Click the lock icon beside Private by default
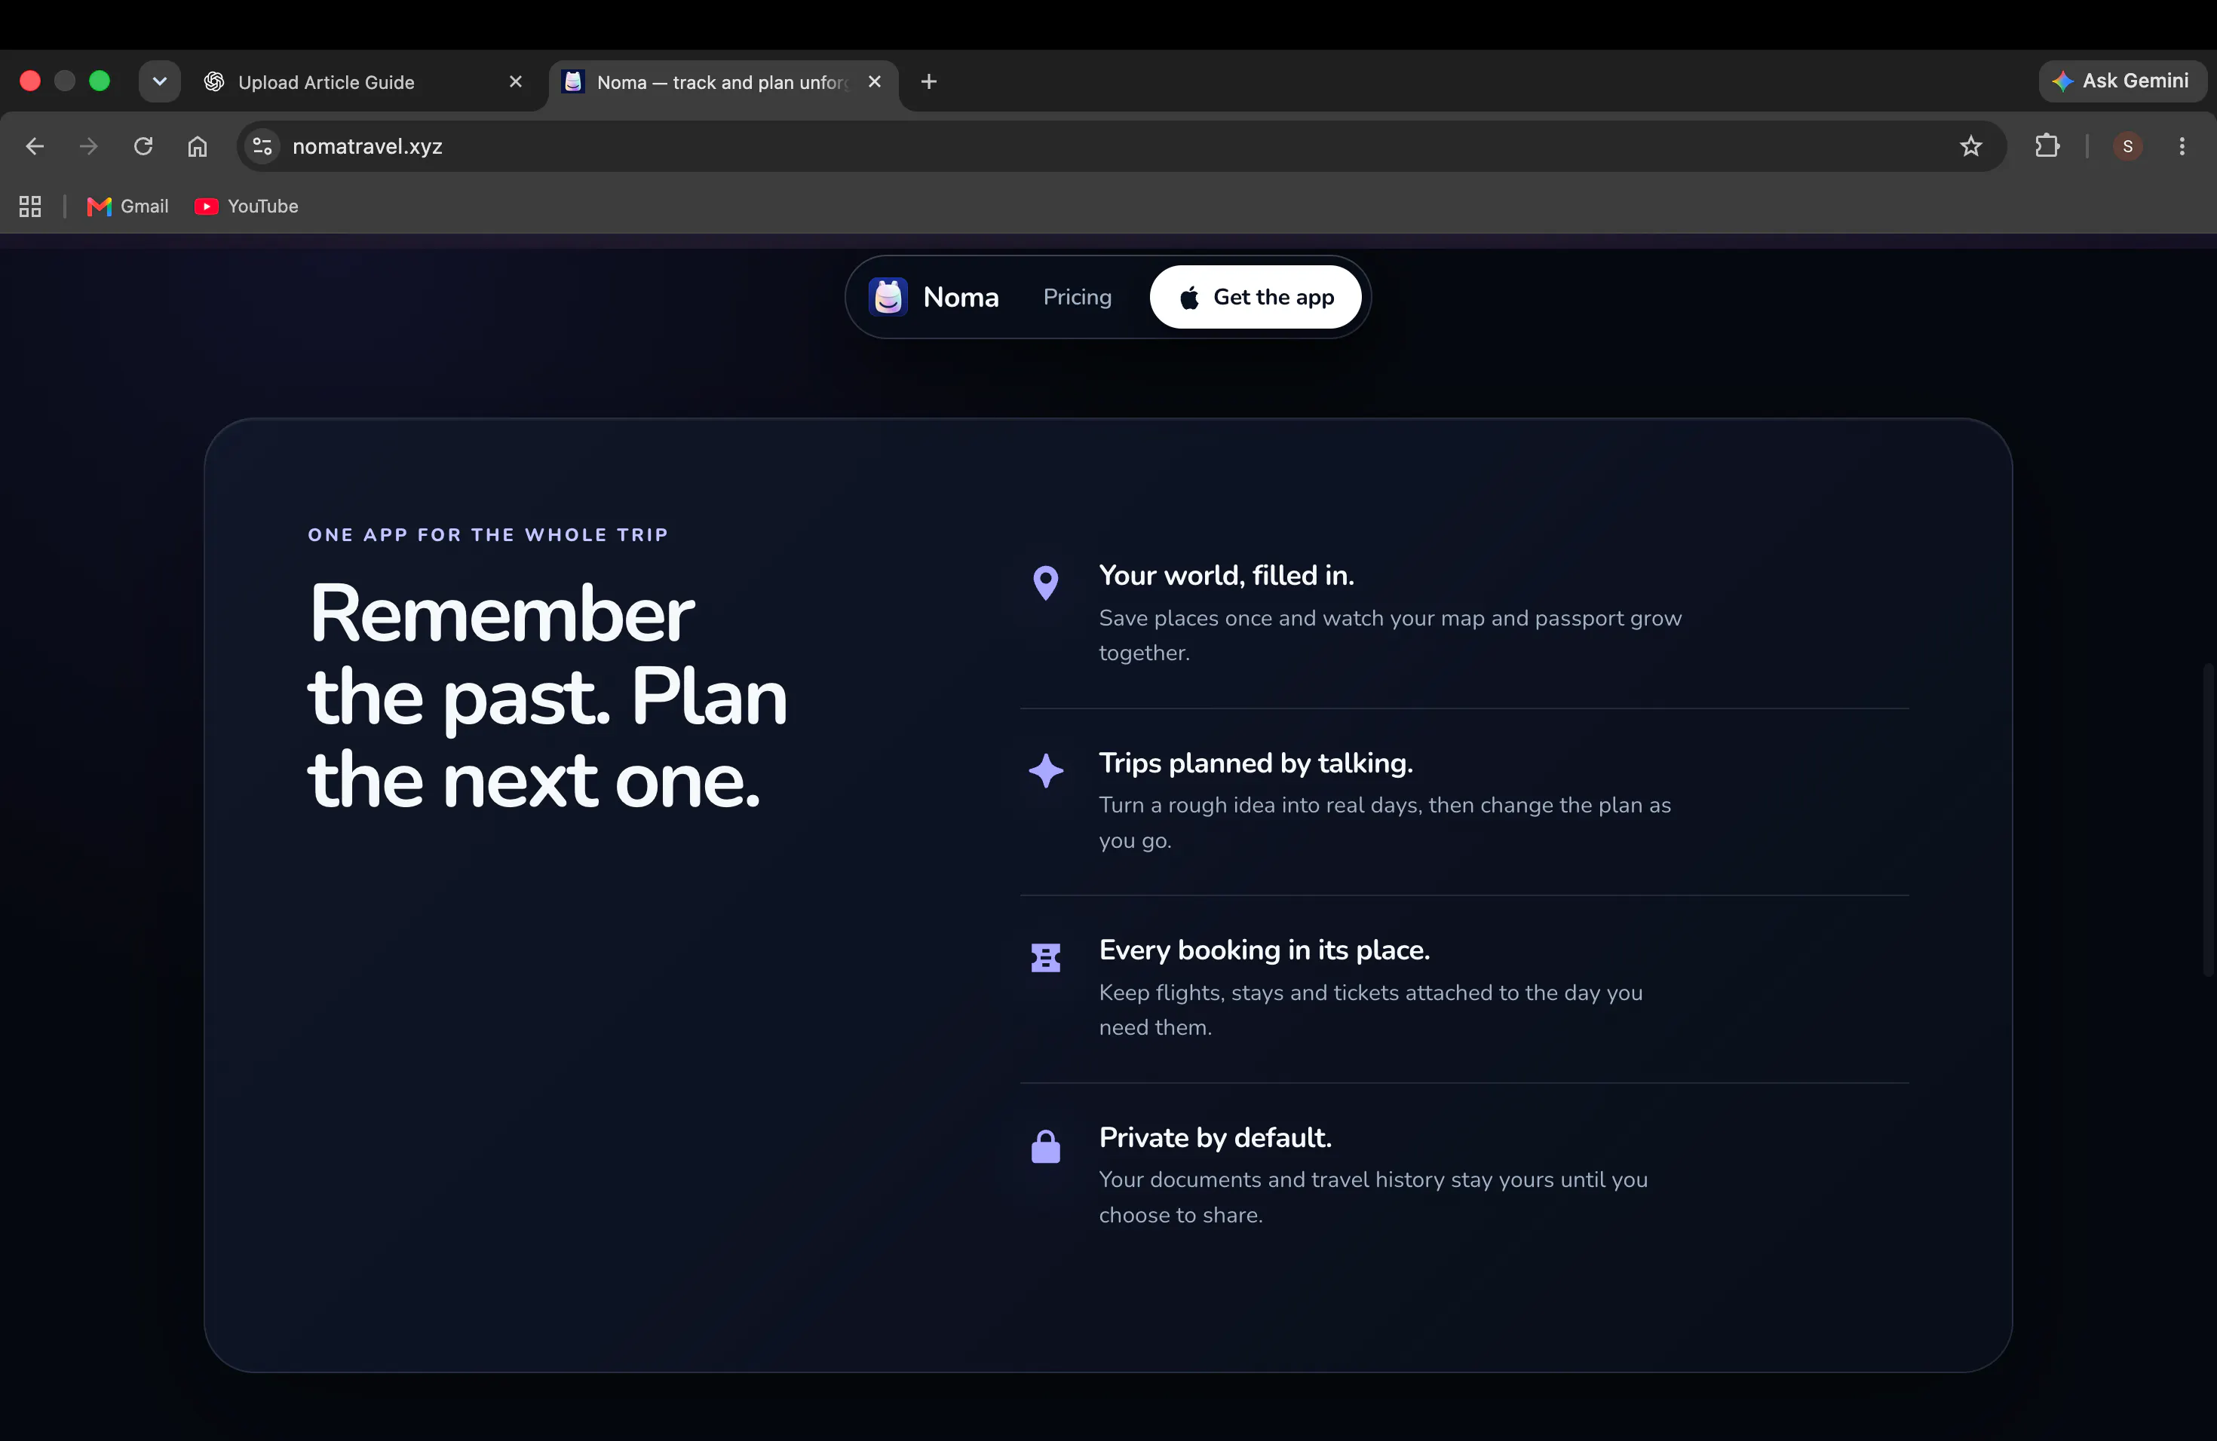The height and width of the screenshot is (1441, 2217). (1045, 1146)
